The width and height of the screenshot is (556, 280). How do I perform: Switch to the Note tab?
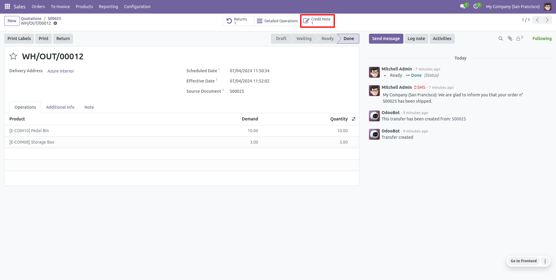(x=89, y=107)
